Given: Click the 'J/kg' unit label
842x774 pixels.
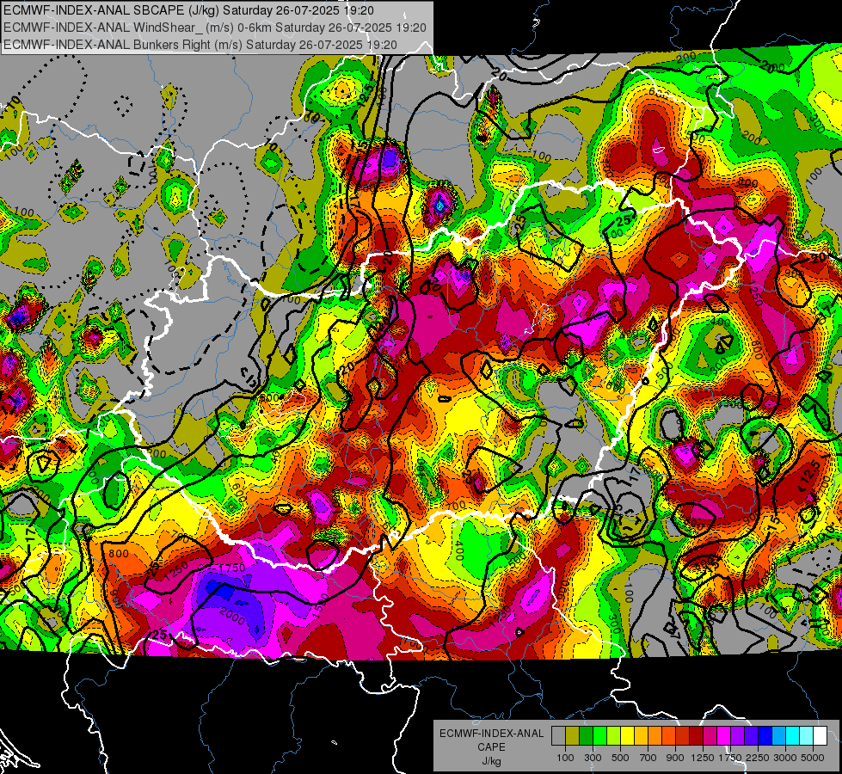Looking at the screenshot, I should click(491, 761).
